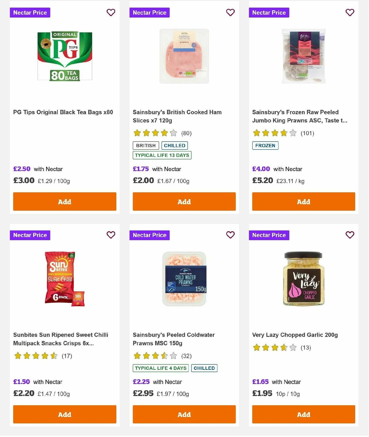369x437 pixels.
Task: Open Frozen Raw Peeled Jumbo King Prawns listing
Action: 300,116
